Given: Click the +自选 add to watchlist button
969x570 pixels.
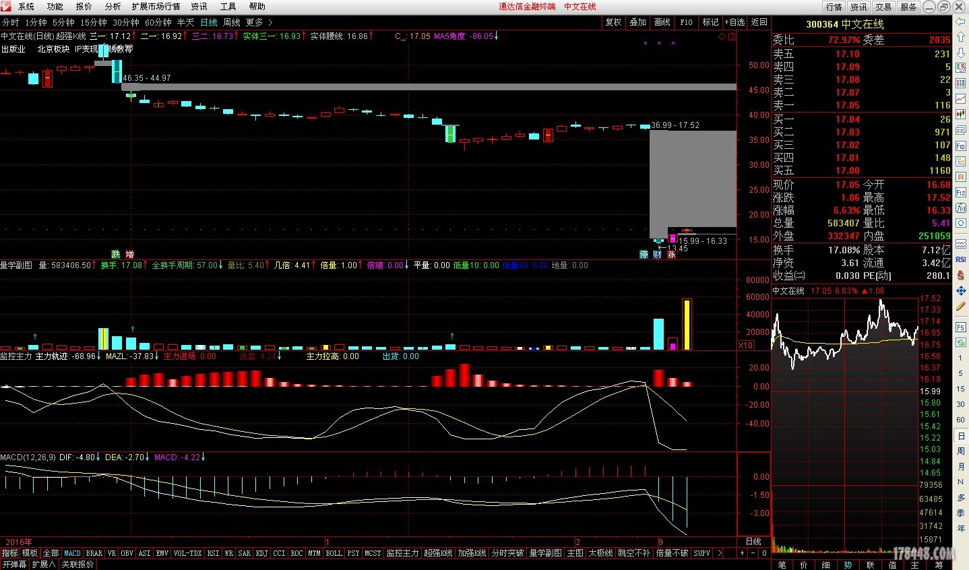Looking at the screenshot, I should (x=735, y=22).
